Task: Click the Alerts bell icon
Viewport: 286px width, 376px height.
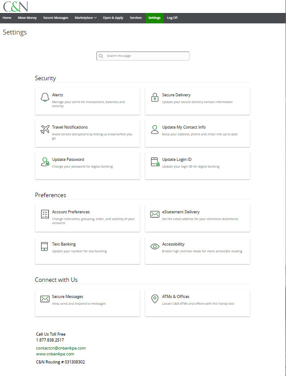Action: [x=45, y=97]
